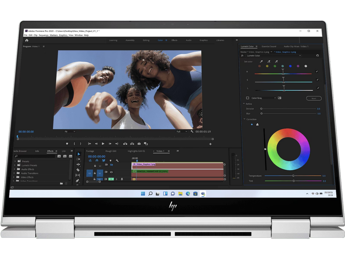Click the Play button in the Program monitor
345x259 pixels.
(x=103, y=144)
